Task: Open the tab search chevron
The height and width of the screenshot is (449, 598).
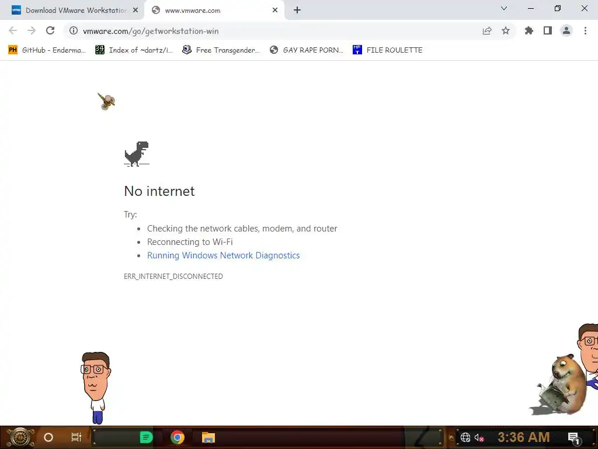Action: [504, 8]
